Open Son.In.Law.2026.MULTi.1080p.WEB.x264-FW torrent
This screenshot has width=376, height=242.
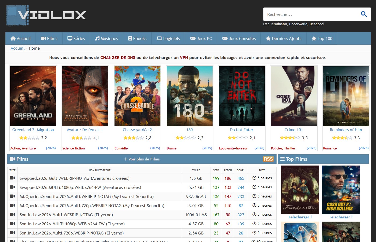72,224
